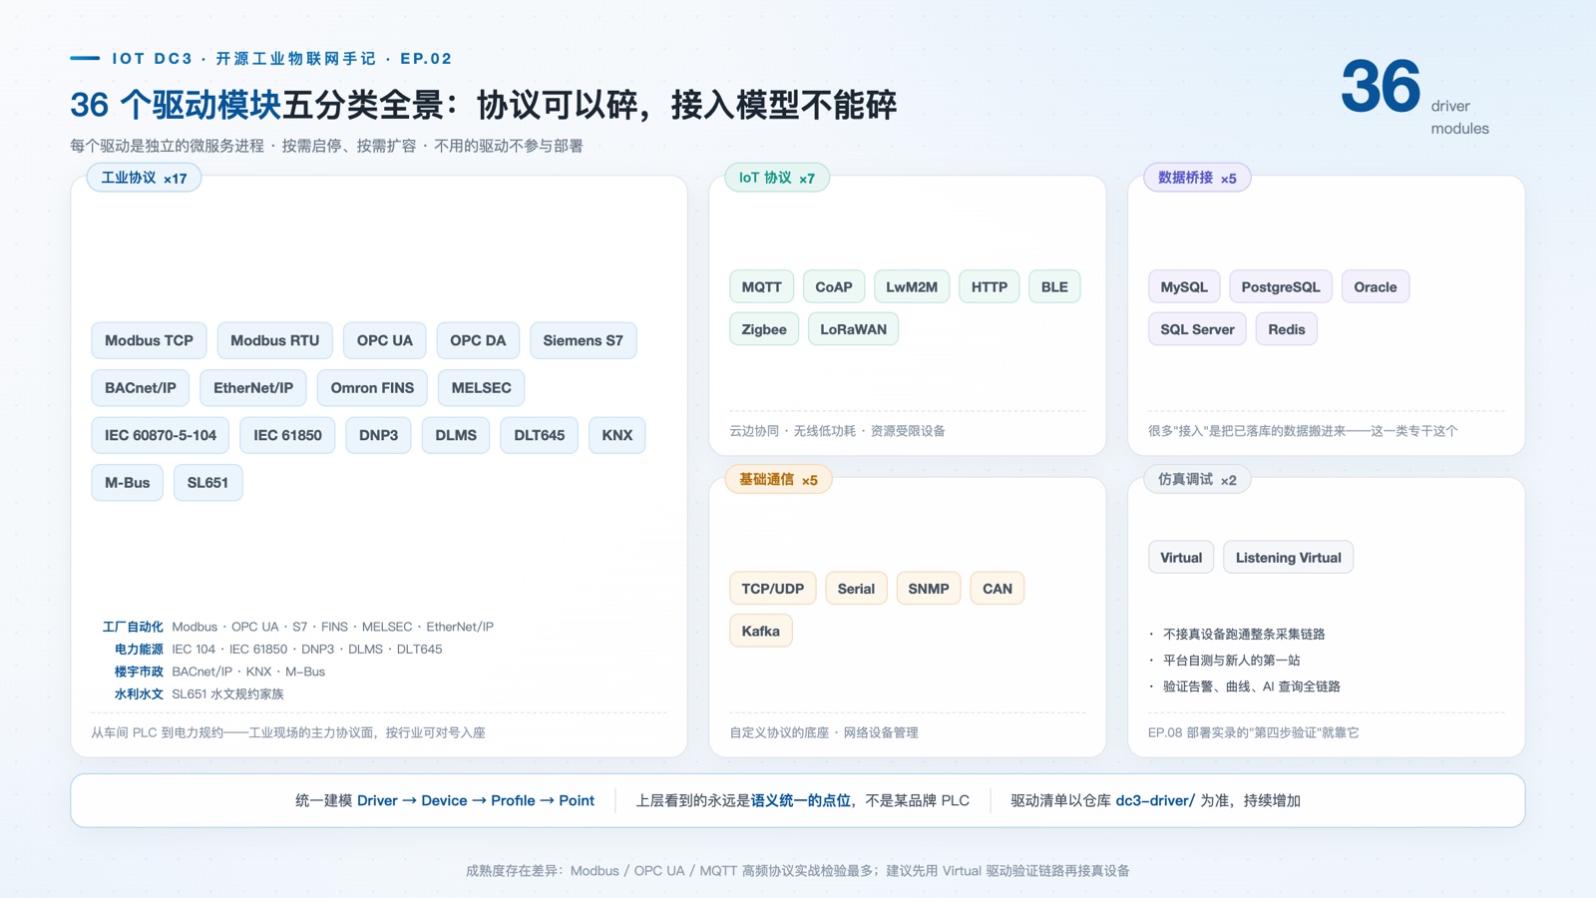
Task: Click the Modbus TCP driver chip
Action: click(x=149, y=340)
